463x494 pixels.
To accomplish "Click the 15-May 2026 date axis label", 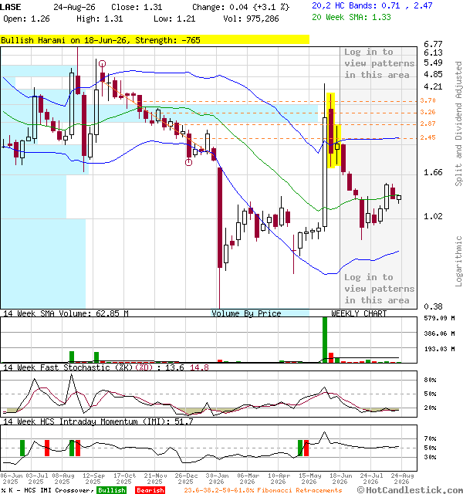I will (309, 479).
